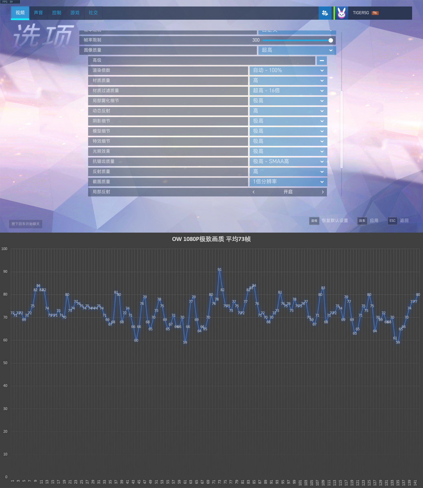Click the peak data label 91 on the chart
This screenshot has height=488, width=423.
tap(219, 270)
